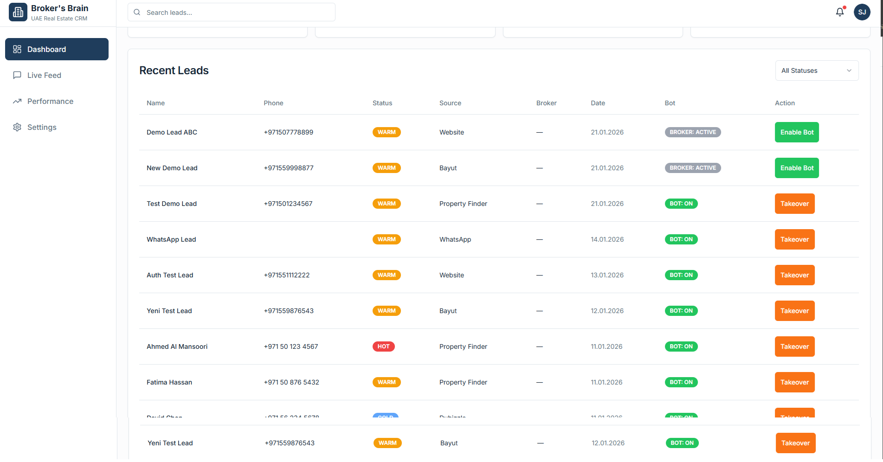Enable Bot for New Demo Lead
883x462 pixels.
coord(796,168)
